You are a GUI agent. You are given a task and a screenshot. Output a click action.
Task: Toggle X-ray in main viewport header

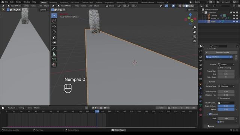pyautogui.click(x=180, y=6)
